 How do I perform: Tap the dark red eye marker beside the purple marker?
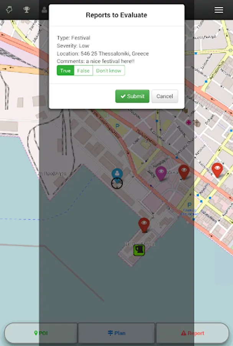(x=184, y=172)
